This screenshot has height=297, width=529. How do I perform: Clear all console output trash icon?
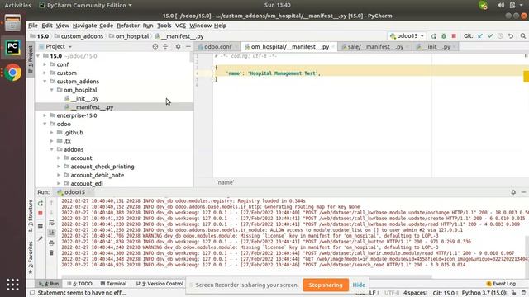[51, 252]
